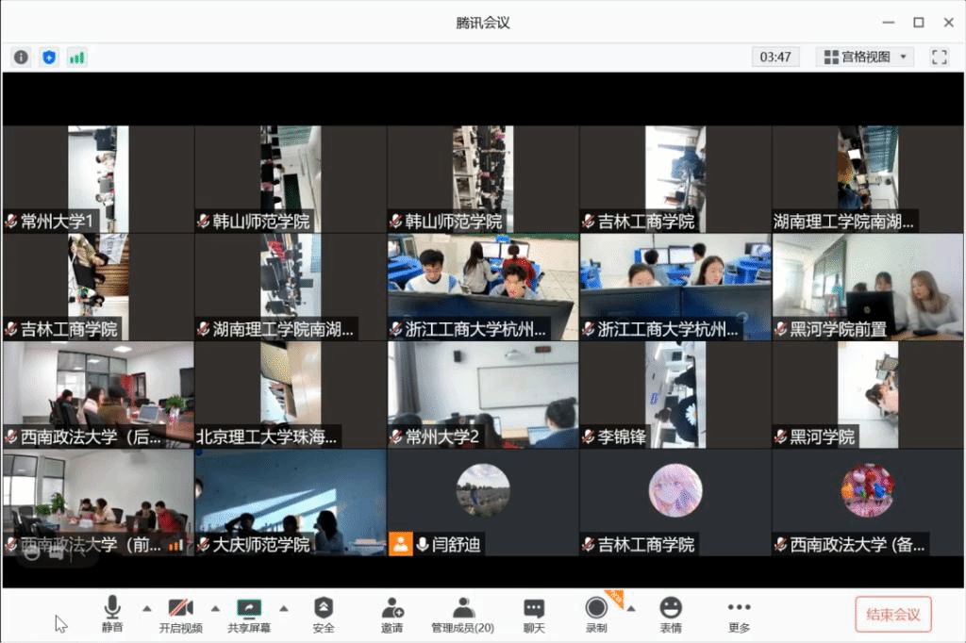
Task: Expand video options arrow beside 开启视频
Action: [215, 608]
